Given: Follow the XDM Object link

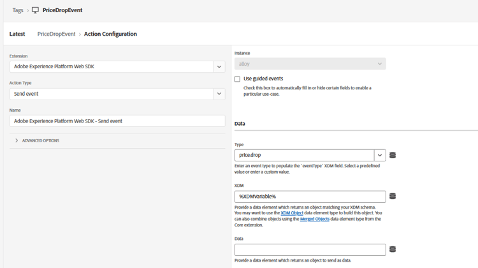Looking at the screenshot, I should coord(292,212).
